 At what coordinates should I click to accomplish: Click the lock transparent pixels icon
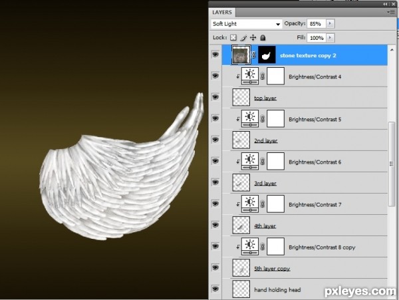tap(233, 38)
